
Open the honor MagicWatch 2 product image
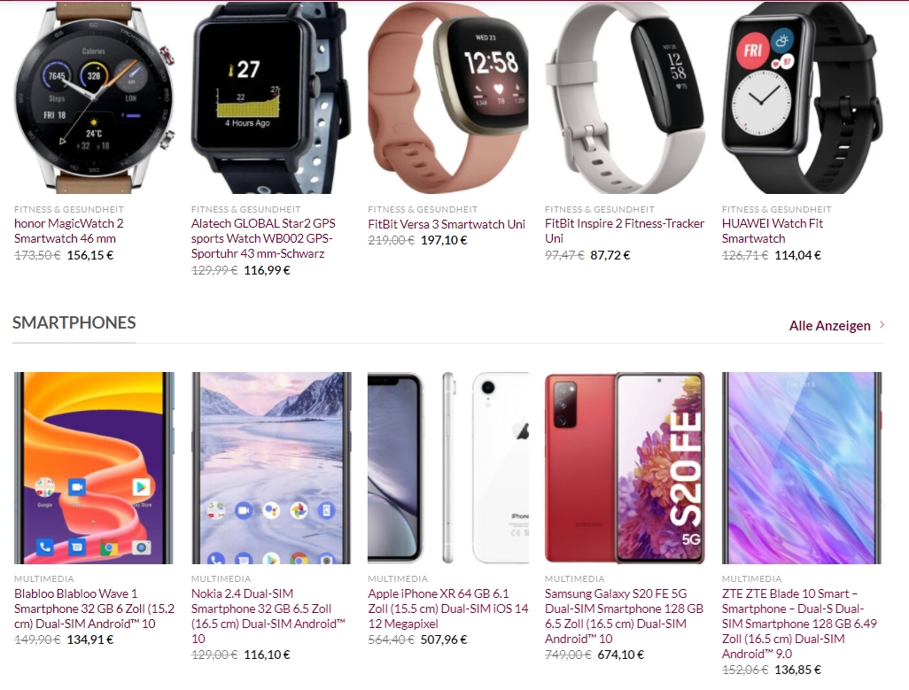pyautogui.click(x=94, y=97)
